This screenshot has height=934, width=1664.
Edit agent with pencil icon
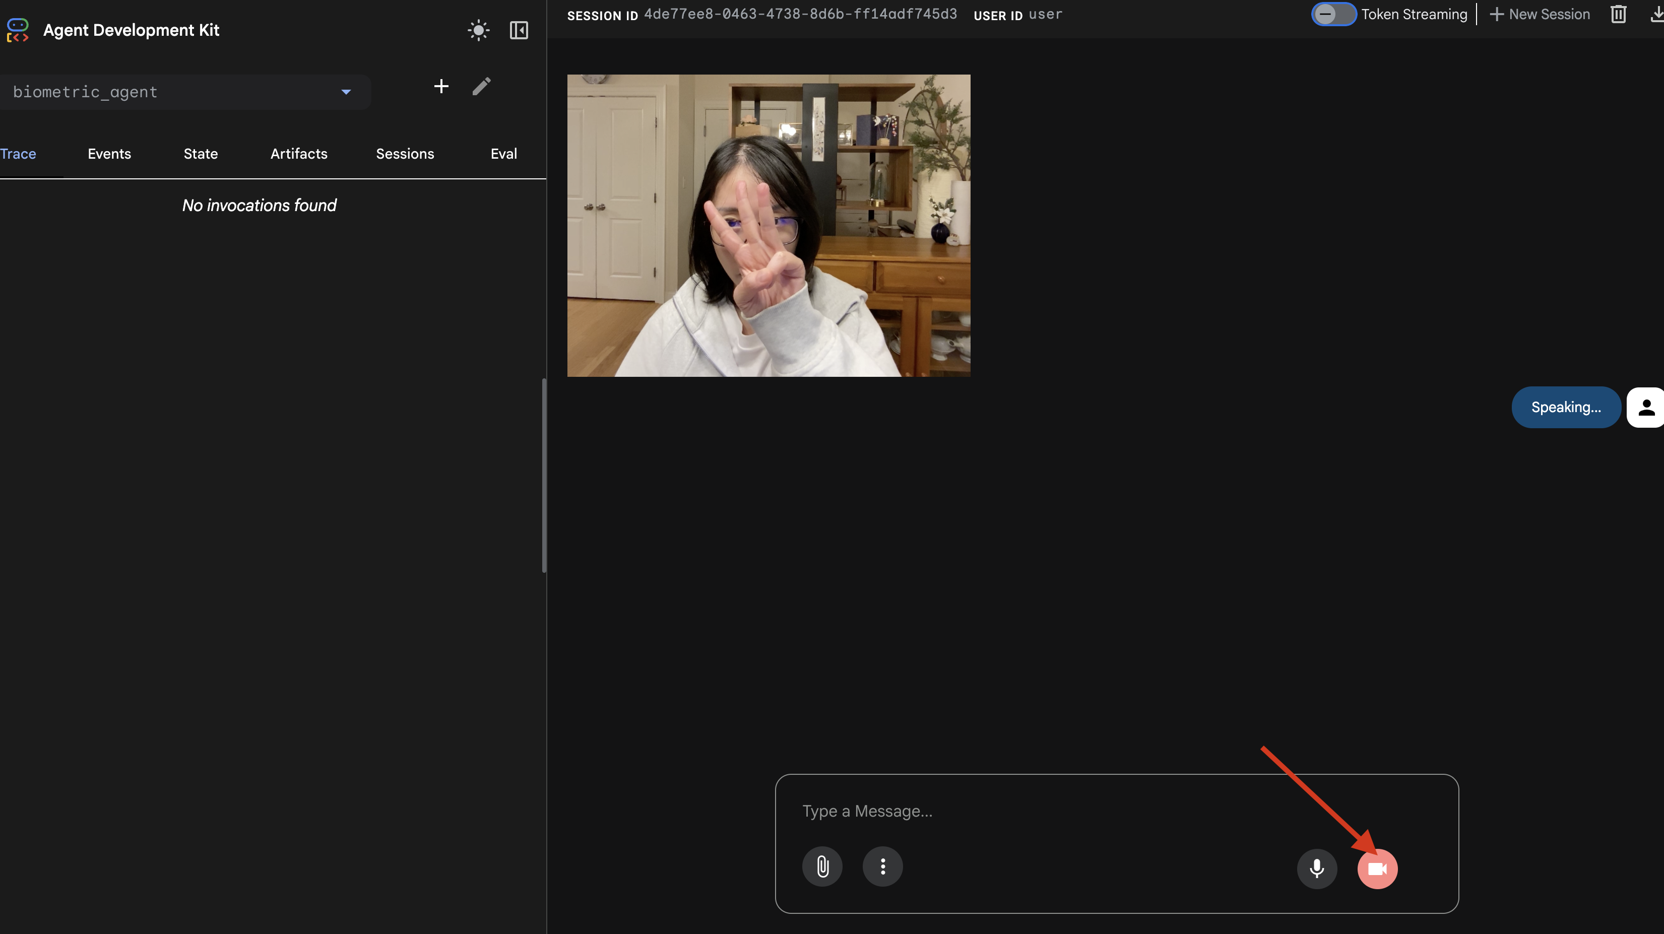(x=481, y=86)
